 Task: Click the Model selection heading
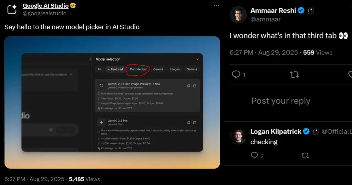tap(108, 59)
